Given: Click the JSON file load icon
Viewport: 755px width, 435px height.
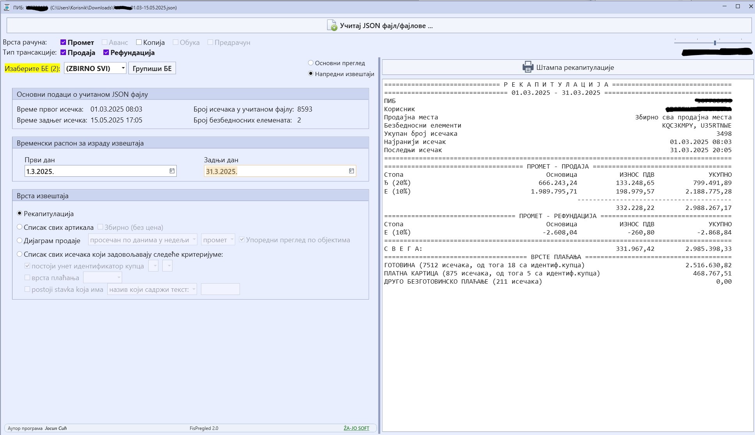Looking at the screenshot, I should (x=332, y=25).
